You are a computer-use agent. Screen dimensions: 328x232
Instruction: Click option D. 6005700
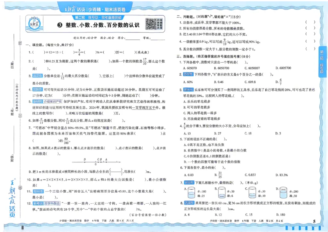(283, 68)
